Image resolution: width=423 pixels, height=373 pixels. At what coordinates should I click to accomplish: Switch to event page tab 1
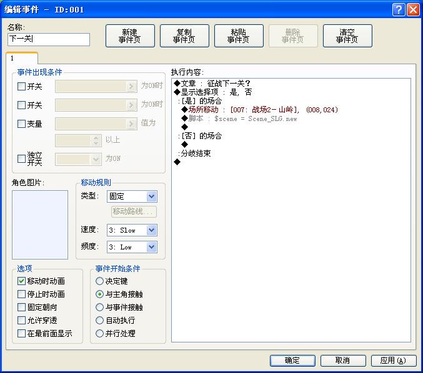22,58
